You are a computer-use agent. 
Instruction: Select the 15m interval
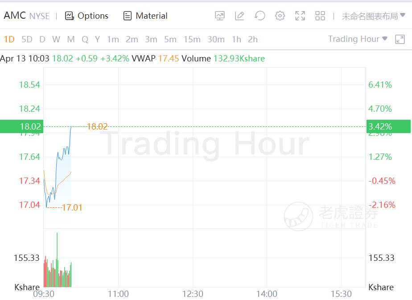(192, 39)
